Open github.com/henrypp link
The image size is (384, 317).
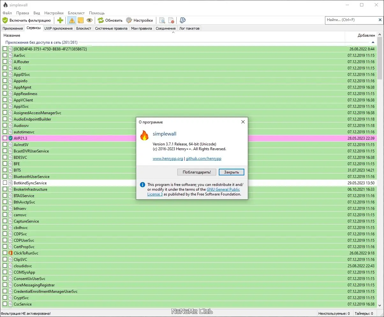pyautogui.click(x=203, y=158)
